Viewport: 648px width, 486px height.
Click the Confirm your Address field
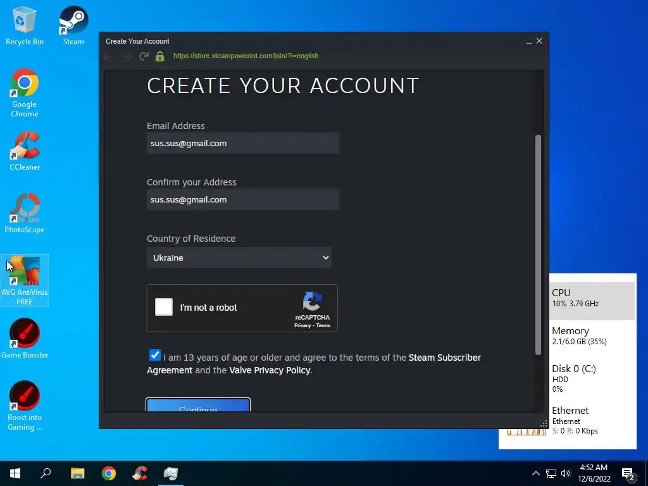pyautogui.click(x=243, y=199)
